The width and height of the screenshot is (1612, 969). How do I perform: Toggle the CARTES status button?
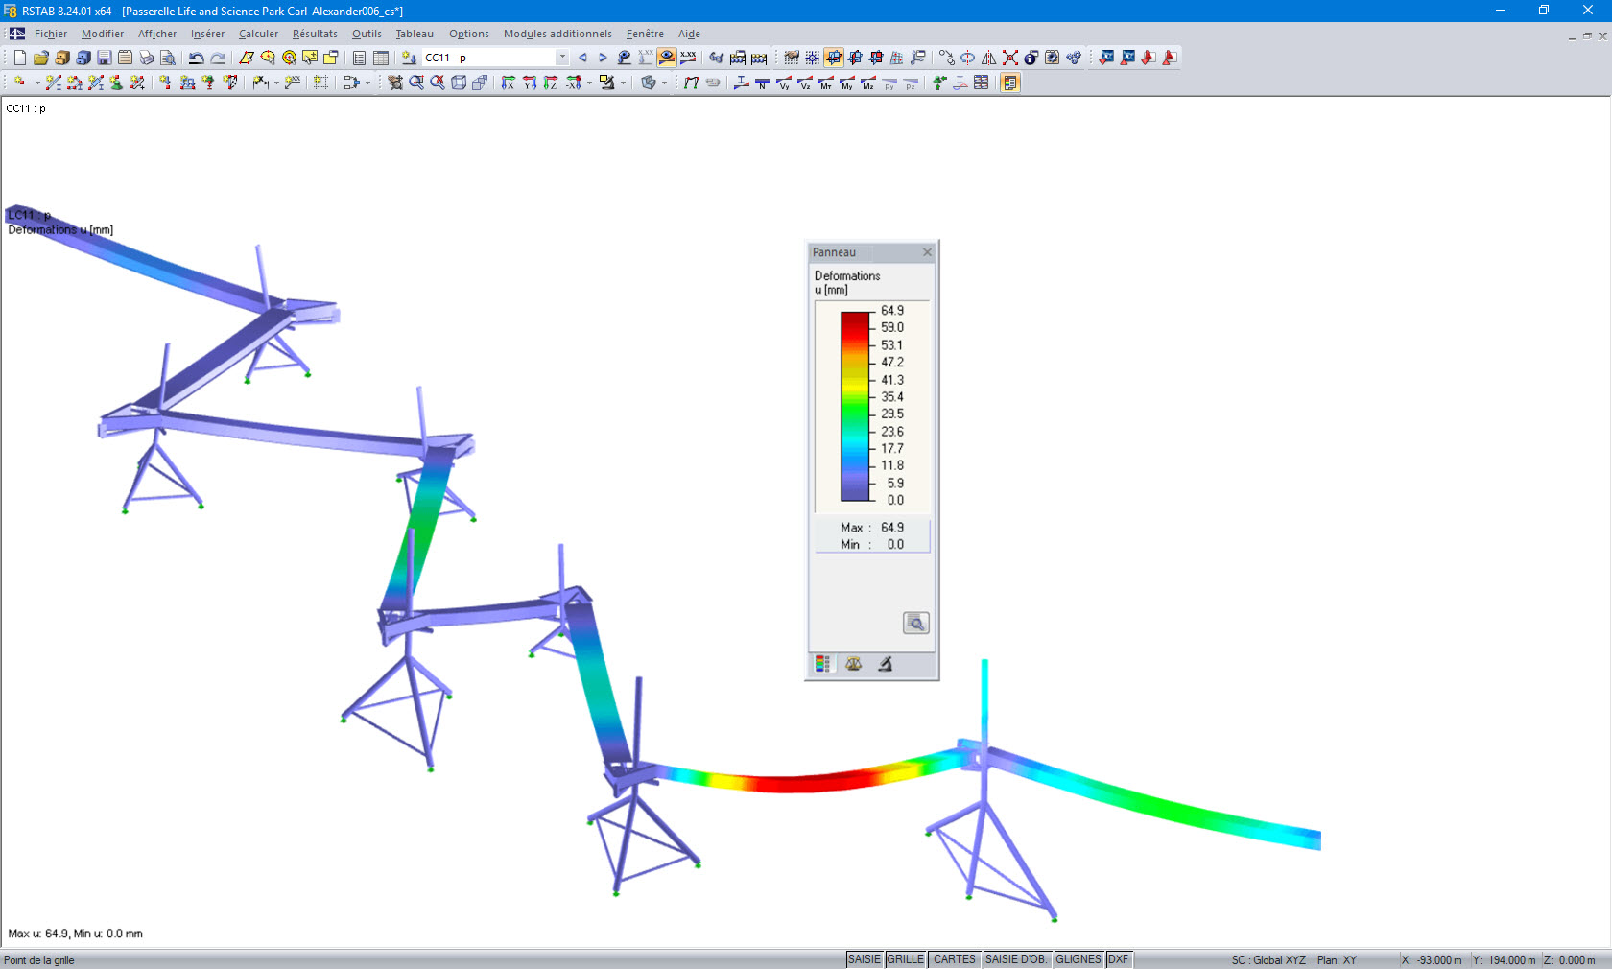(x=955, y=959)
